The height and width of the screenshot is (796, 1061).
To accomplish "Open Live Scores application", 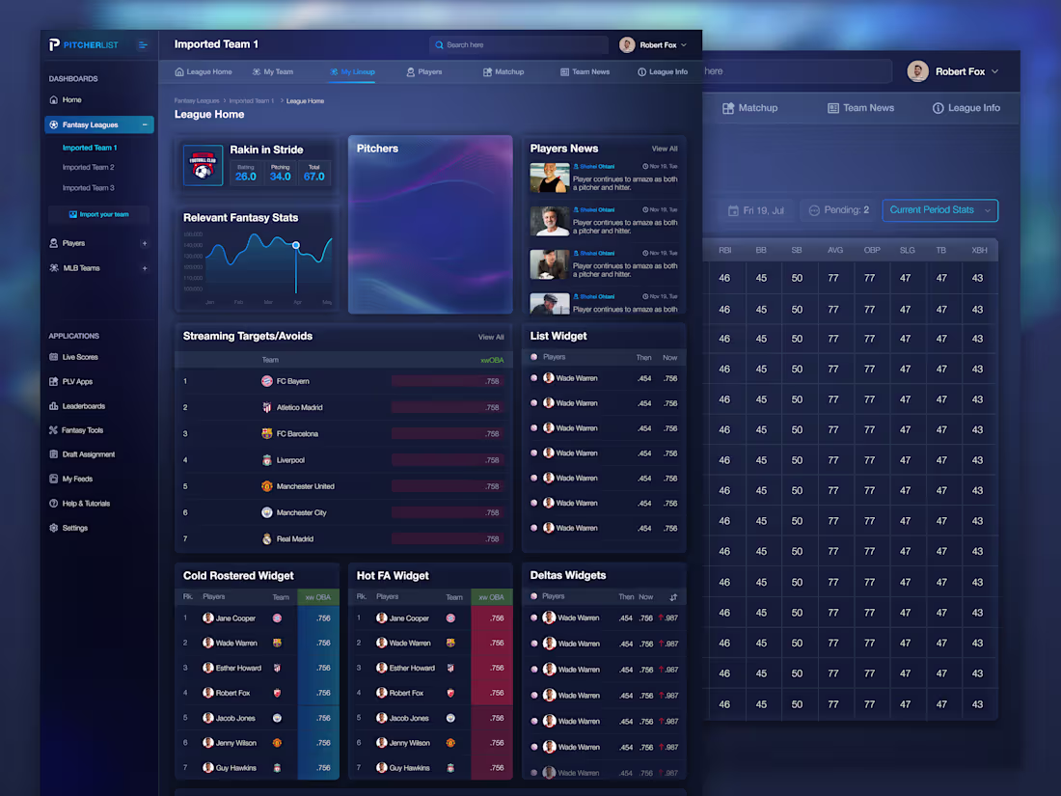I will point(73,357).
